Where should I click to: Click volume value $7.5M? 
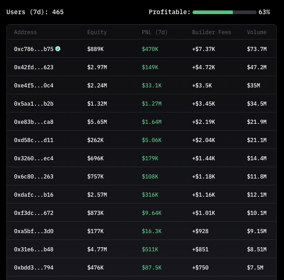click(x=255, y=268)
